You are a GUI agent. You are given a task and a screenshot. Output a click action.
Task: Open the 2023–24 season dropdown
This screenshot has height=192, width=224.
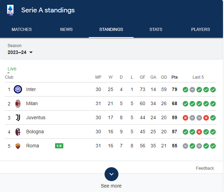pos(20,52)
